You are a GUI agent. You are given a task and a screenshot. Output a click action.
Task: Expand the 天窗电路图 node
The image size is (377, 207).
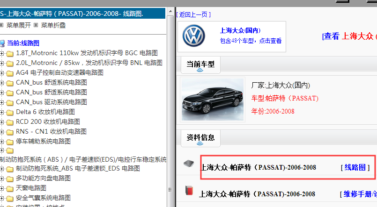pos(2,188)
